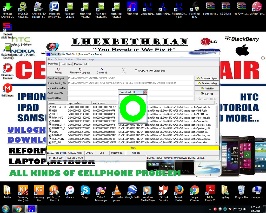Open the Options menu
Image resolution: width=266 pixels, height=213 pixels.
(69, 60)
